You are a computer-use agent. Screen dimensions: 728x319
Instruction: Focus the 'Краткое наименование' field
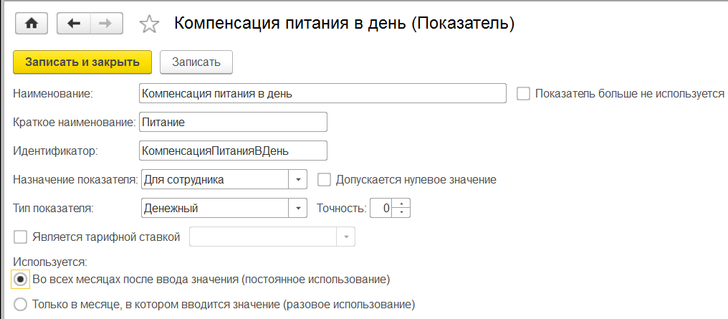click(233, 123)
